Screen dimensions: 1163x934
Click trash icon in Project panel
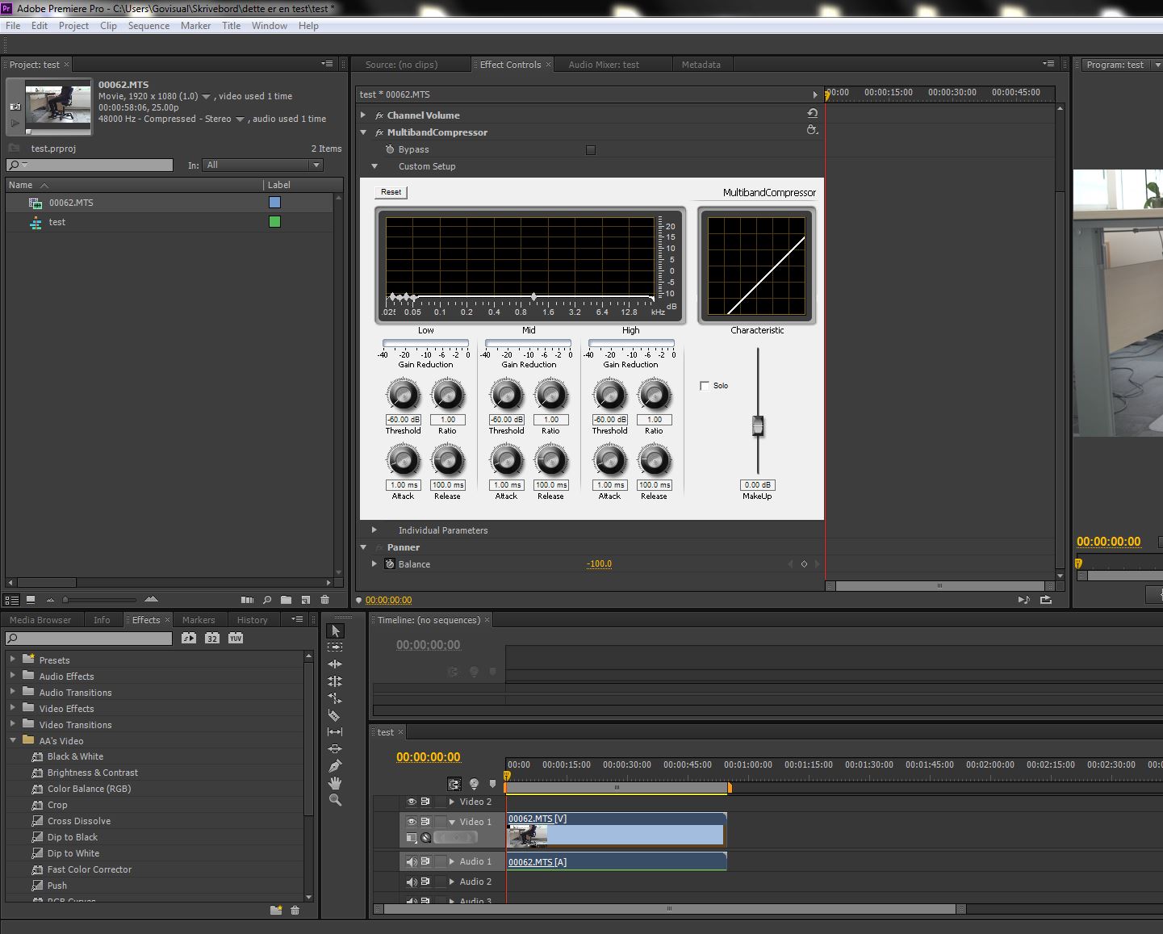pos(324,600)
